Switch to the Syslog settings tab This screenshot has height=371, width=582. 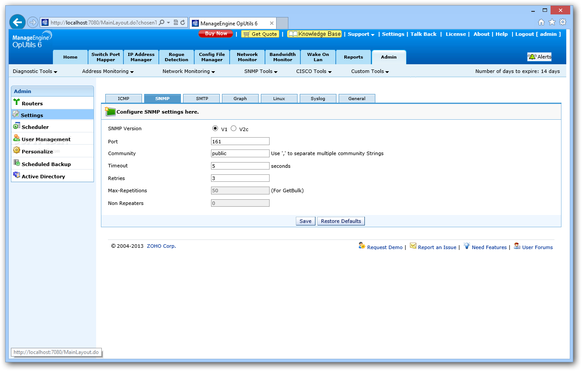[x=318, y=99]
